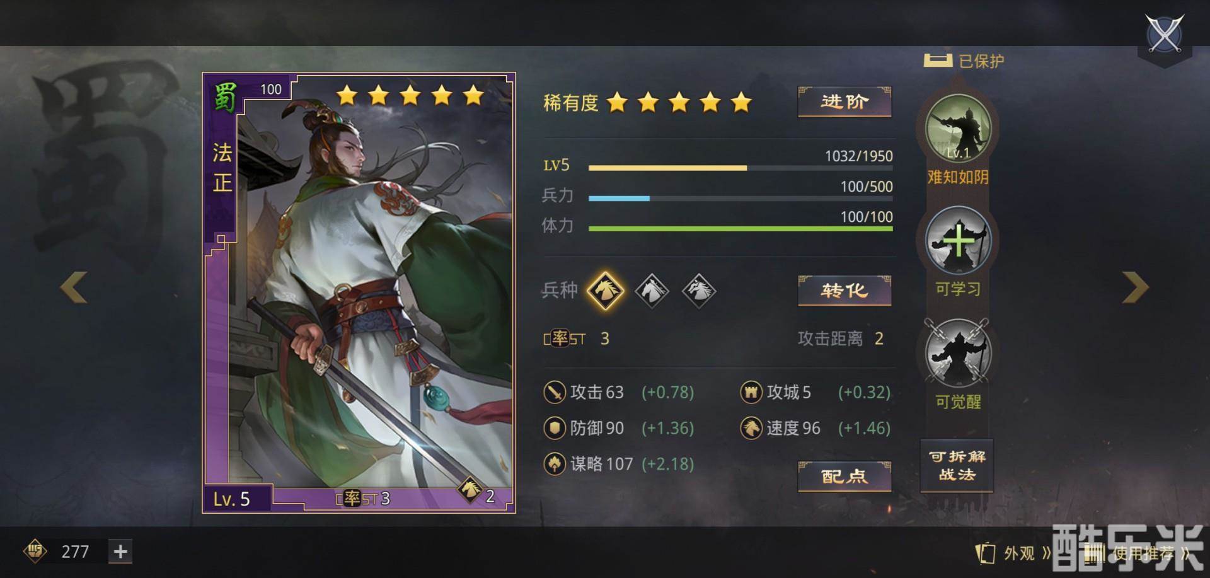Viewport: 1210px width, 578px height.
Task: Click the 谋略 strategy stat icon
Action: 554,464
